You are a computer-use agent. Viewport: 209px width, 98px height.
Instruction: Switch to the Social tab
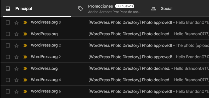[x=167, y=9]
